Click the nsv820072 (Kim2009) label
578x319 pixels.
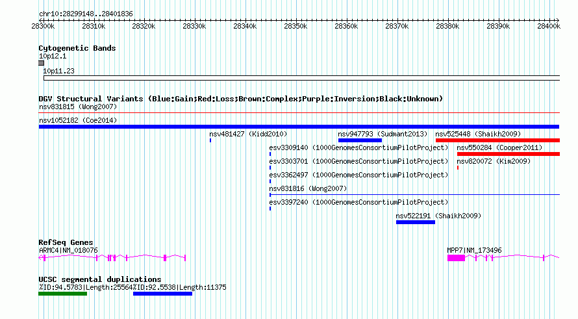coord(494,162)
